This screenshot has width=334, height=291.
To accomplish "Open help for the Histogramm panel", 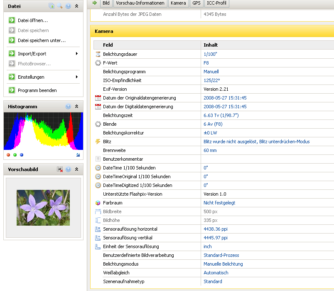I will click(68, 107).
